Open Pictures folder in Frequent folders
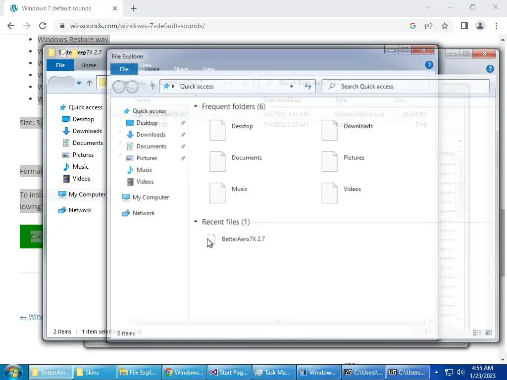 [x=343, y=161]
